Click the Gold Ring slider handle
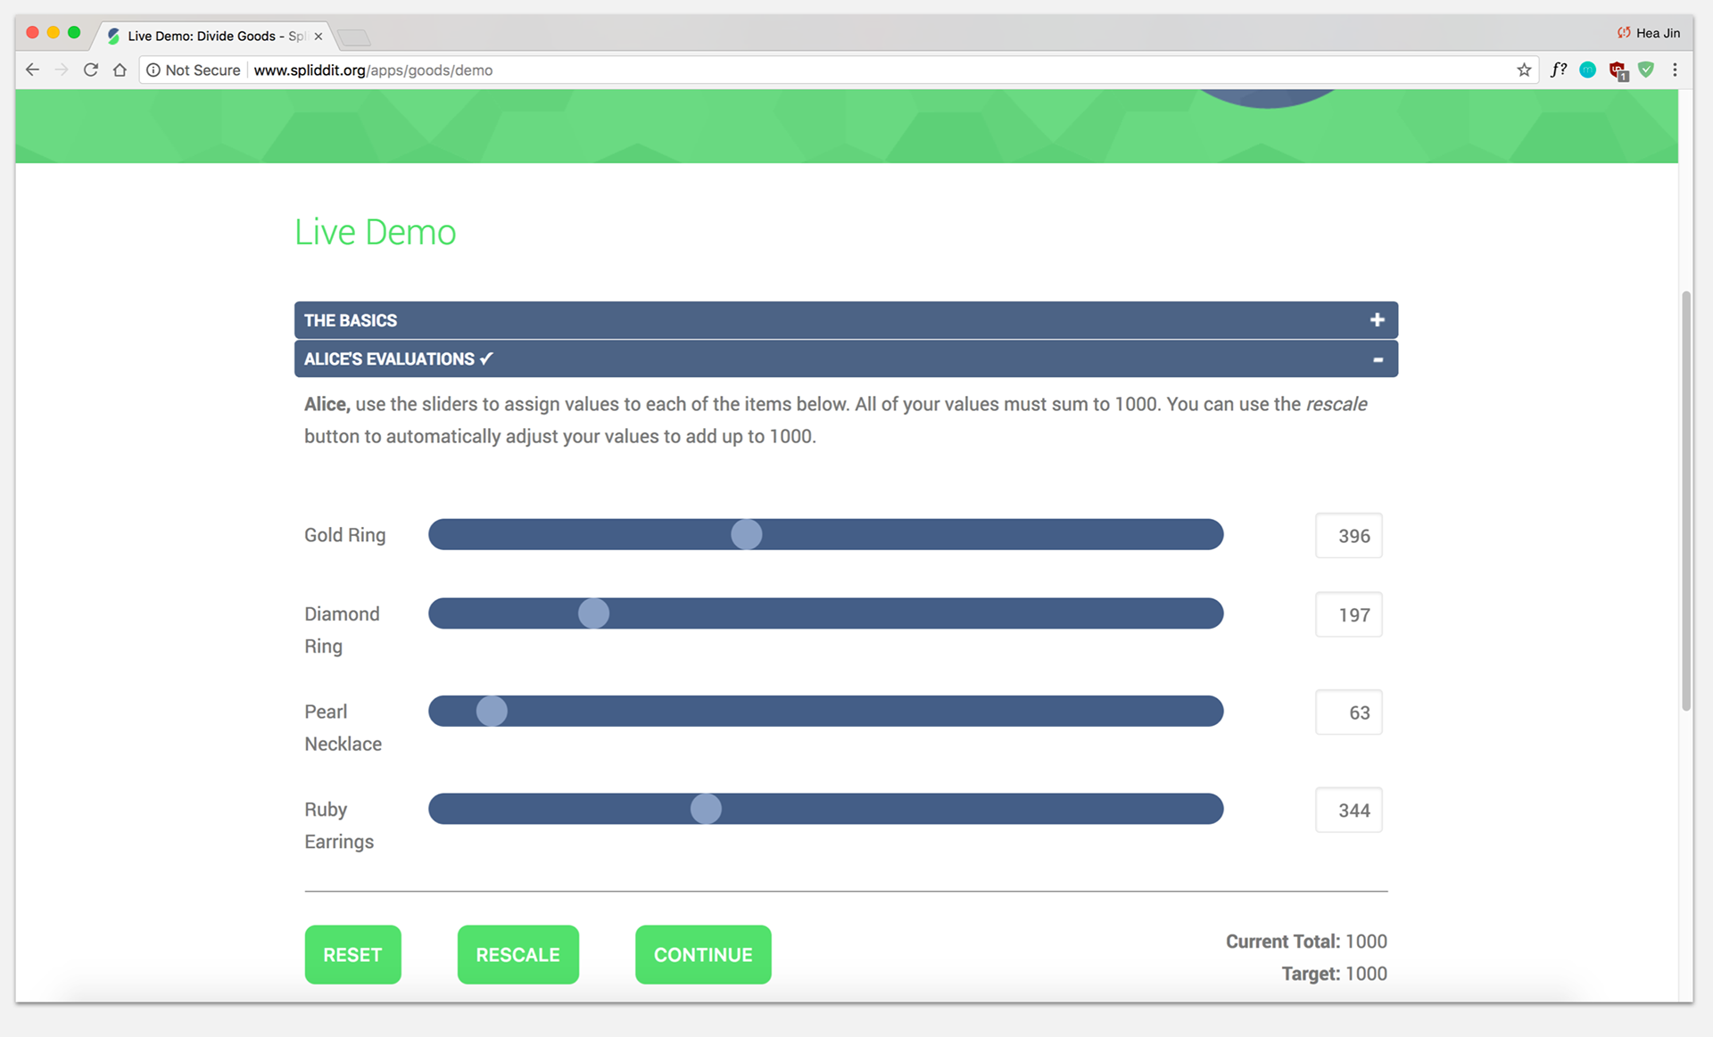The image size is (1713, 1037). coord(747,534)
